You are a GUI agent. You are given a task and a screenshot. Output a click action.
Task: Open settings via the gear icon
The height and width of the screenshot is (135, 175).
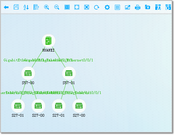pos(107,7)
